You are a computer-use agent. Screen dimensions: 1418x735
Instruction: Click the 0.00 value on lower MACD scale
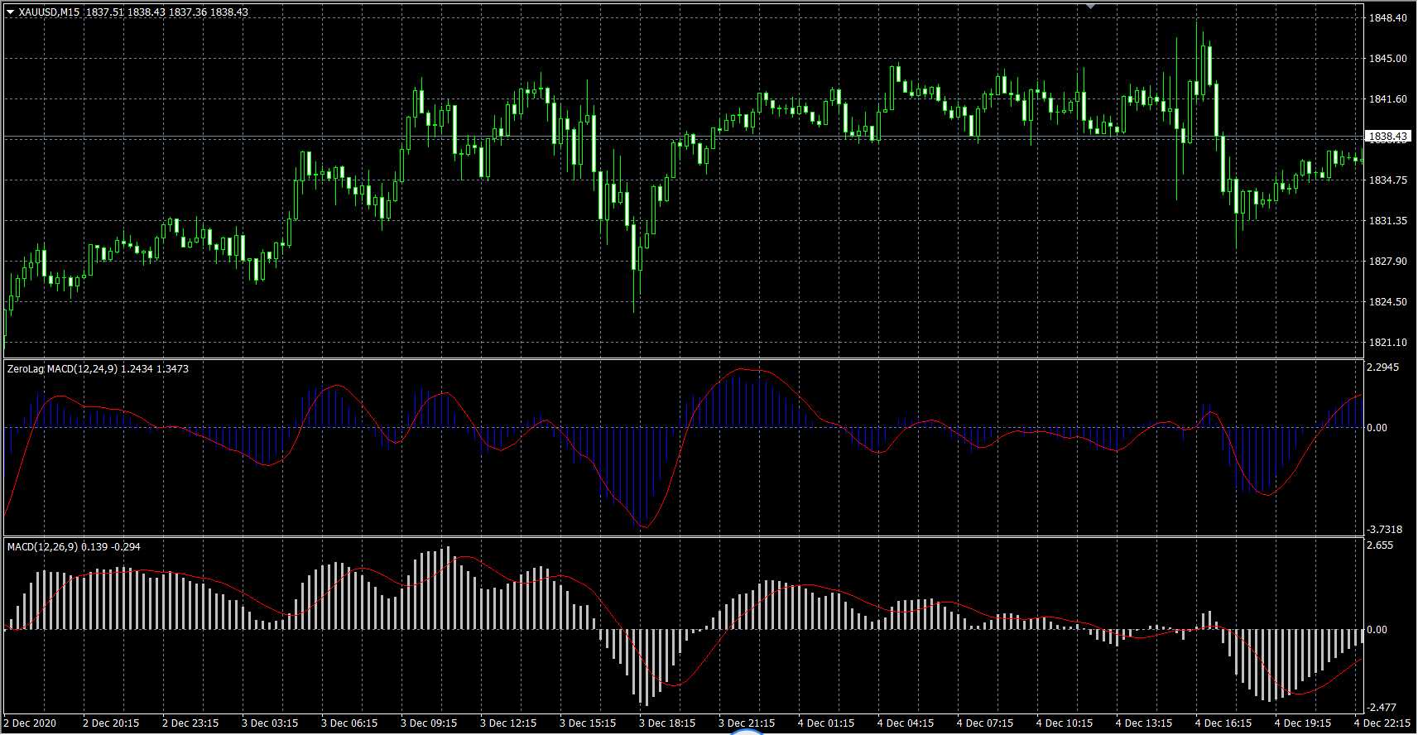[x=1377, y=630]
